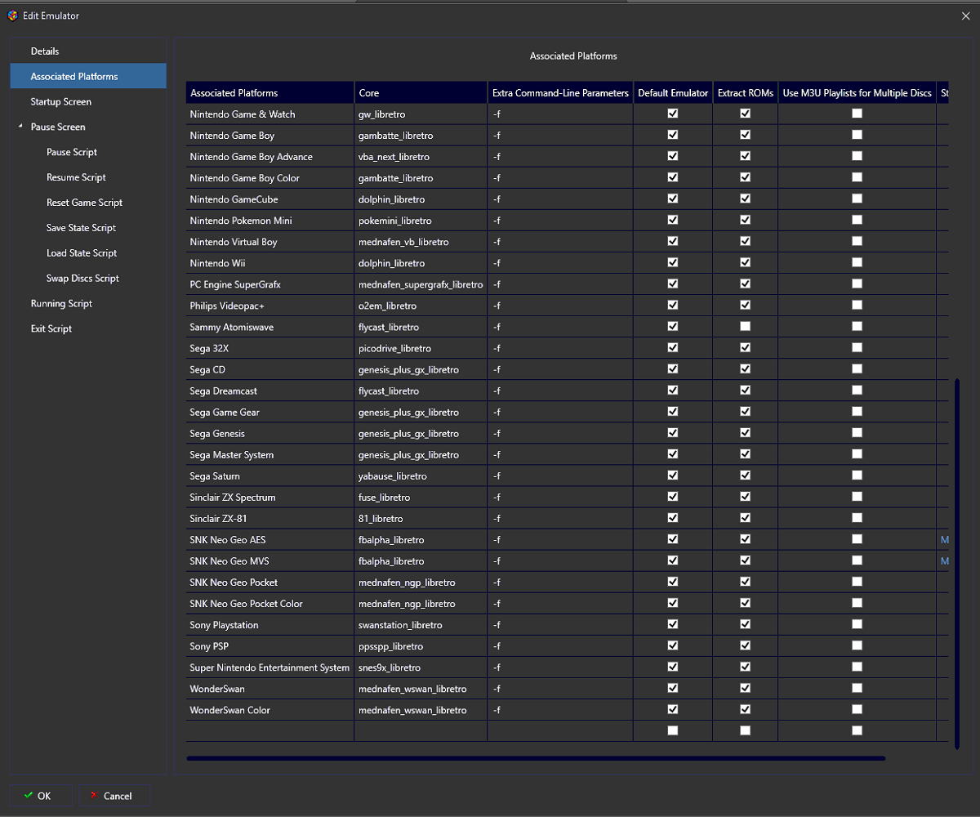Click the Cancel button
980x817 pixels.
[x=114, y=796]
